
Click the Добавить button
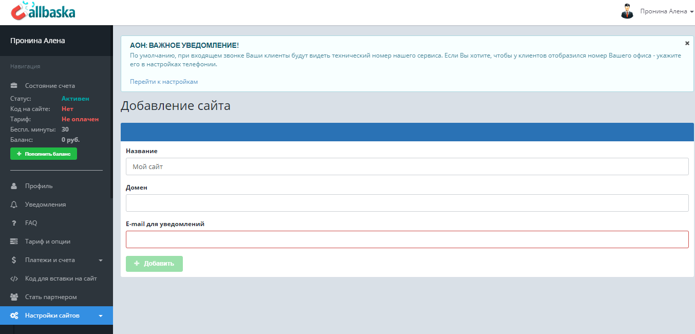[x=154, y=264]
